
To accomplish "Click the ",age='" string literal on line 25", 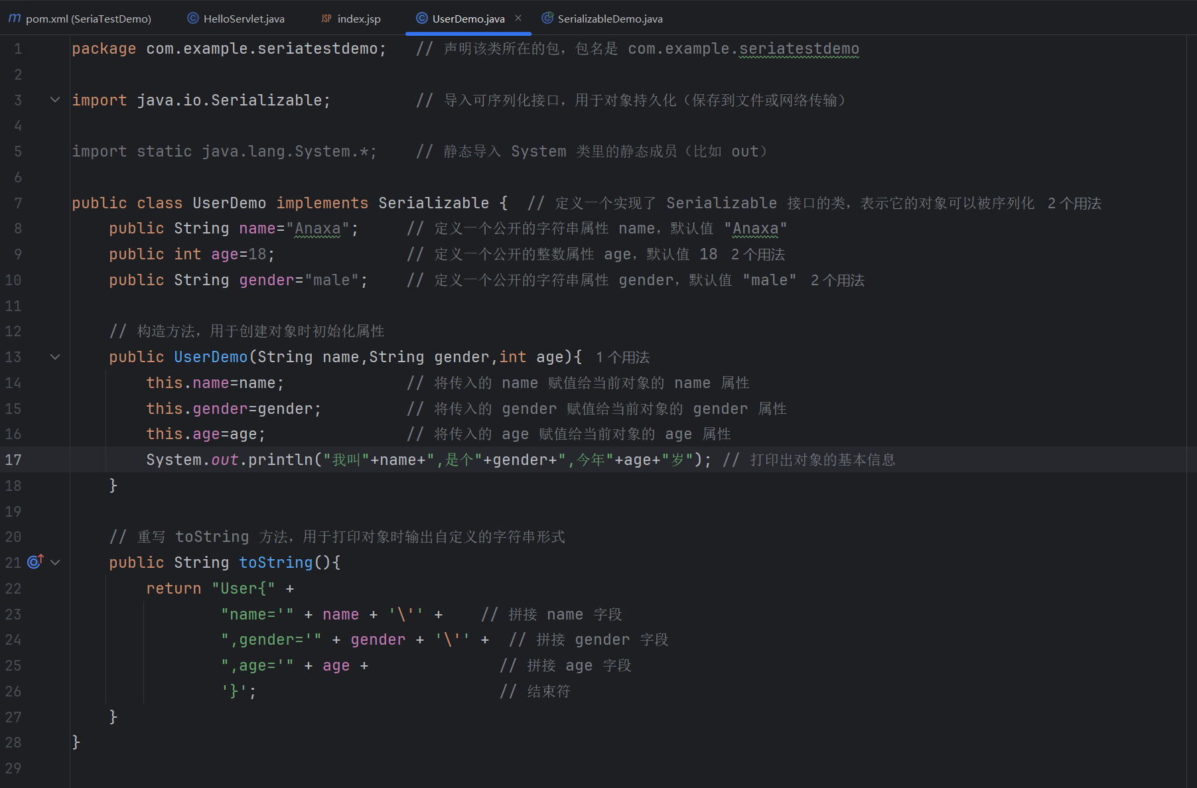I will coord(257,665).
